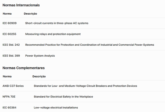Viewport: 165px width, 112px height.
Task: Click Measuring relays and protection equipment text
Action: click(53, 34)
